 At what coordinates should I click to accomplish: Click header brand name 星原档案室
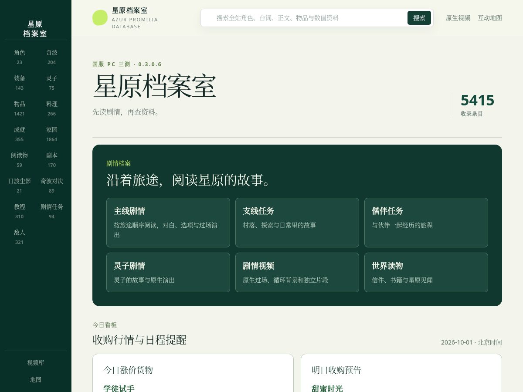(x=130, y=10)
